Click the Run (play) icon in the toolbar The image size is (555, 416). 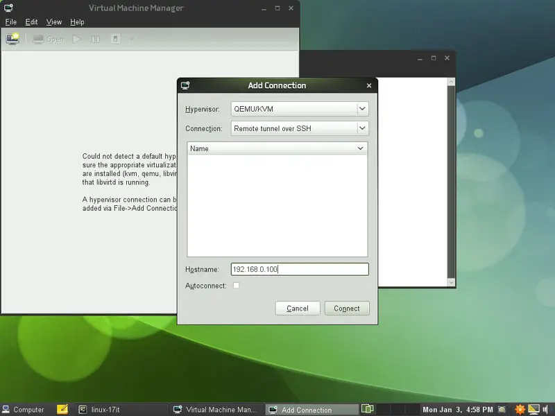76,39
